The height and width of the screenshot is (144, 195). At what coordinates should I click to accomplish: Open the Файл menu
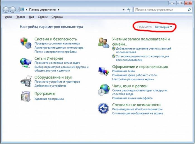click(x=8, y=17)
